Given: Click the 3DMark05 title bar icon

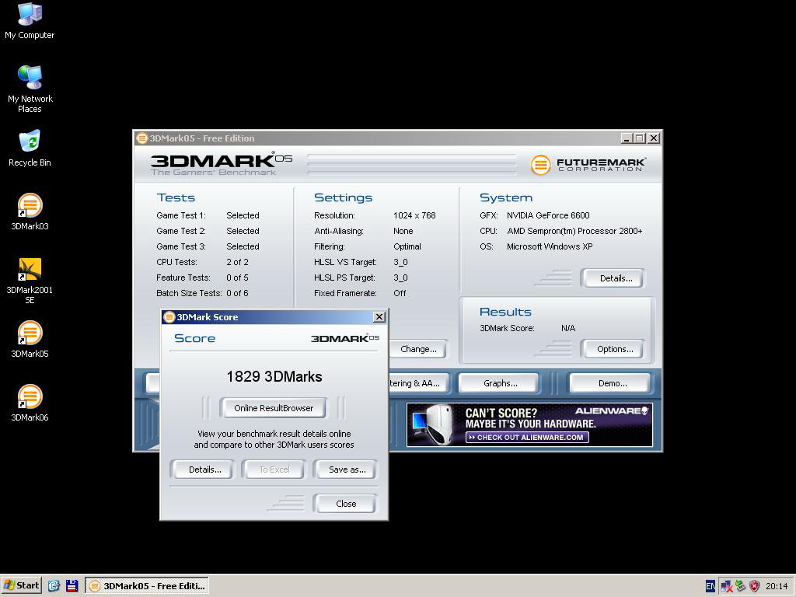Looking at the screenshot, I should point(142,138).
